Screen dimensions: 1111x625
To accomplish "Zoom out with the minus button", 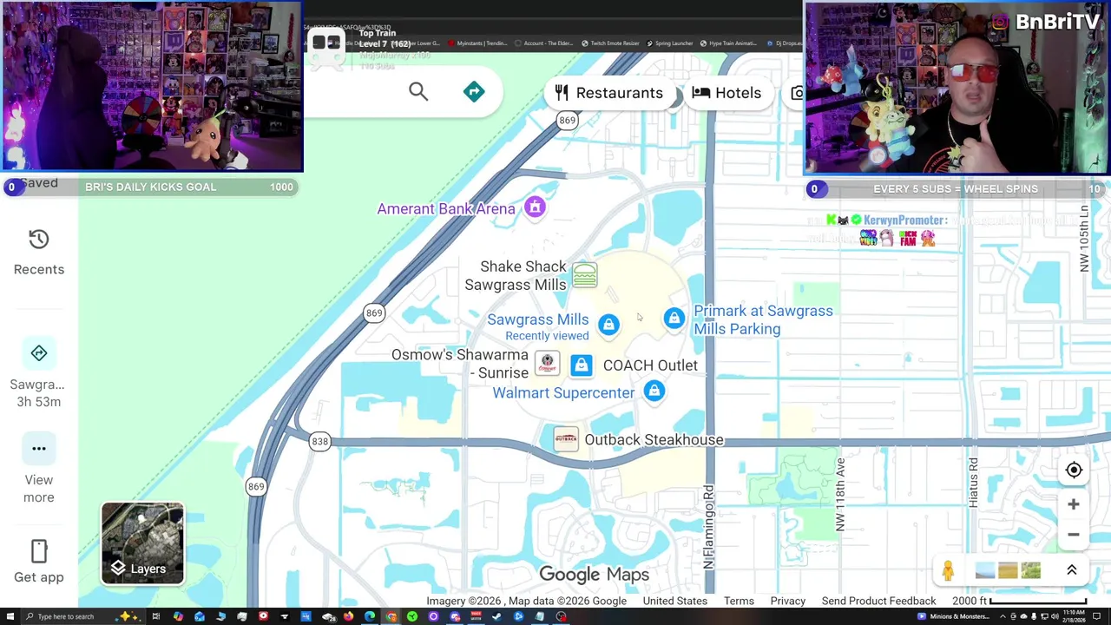I will coord(1074,535).
